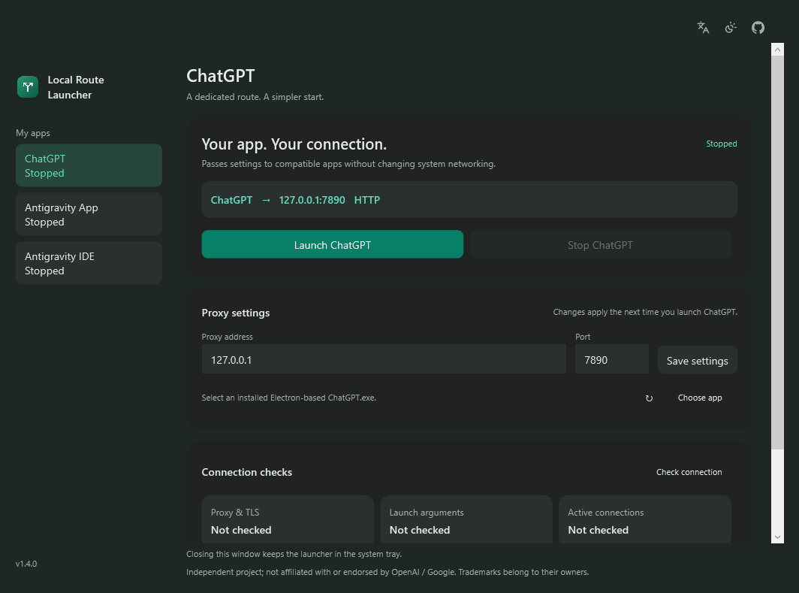Open the GitHub repository icon
Viewport: 799px width, 593px height.
(758, 28)
